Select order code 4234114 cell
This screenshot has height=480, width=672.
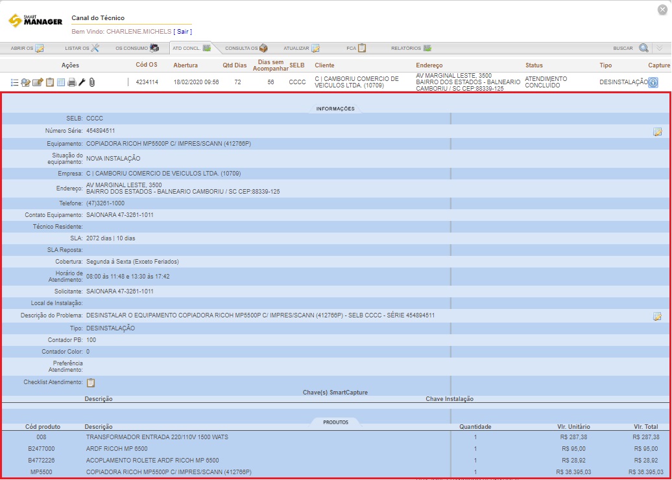(x=147, y=82)
